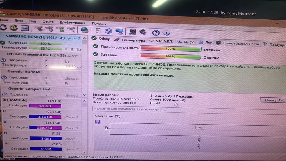The height and width of the screenshot is (161, 286).
Task: Click the disk icon with magnifying glass
Action: click(x=71, y=29)
